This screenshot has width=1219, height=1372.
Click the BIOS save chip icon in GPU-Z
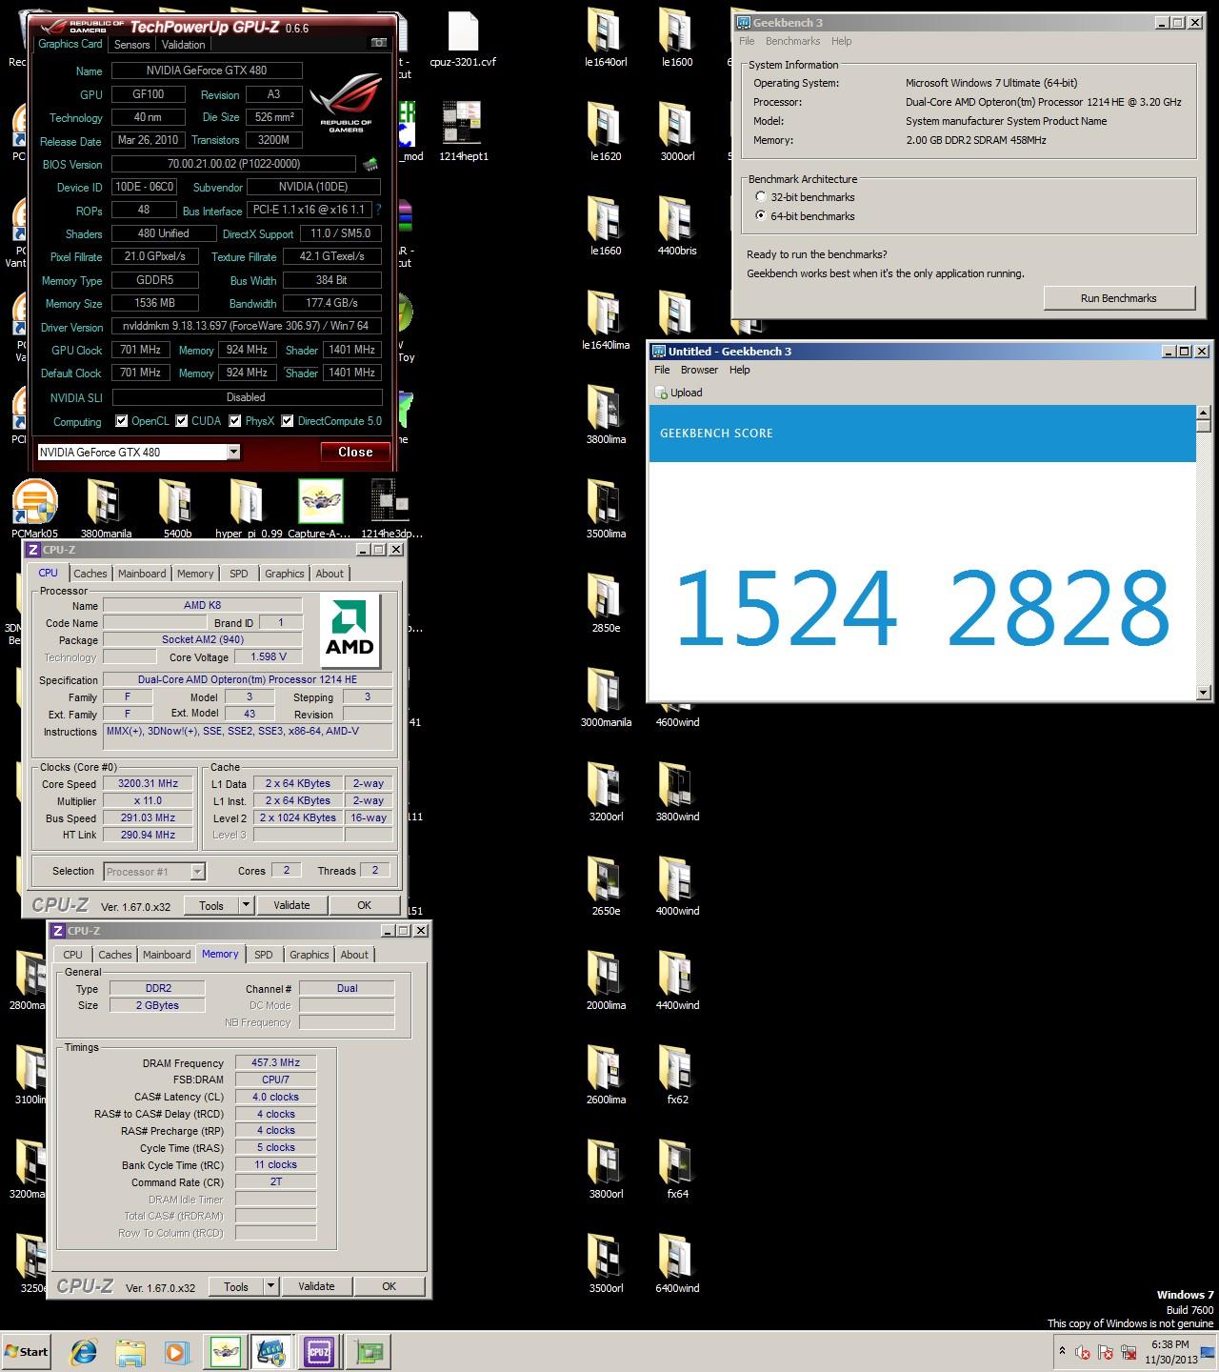[x=370, y=165]
